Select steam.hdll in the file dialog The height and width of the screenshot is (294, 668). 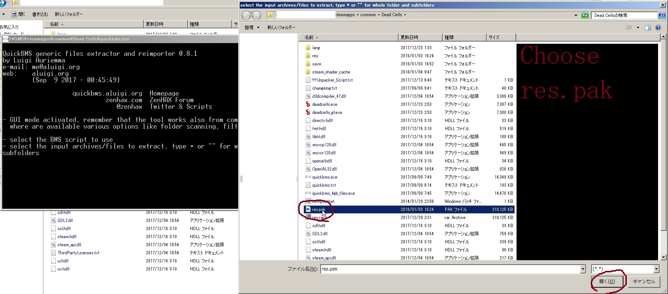point(322,250)
